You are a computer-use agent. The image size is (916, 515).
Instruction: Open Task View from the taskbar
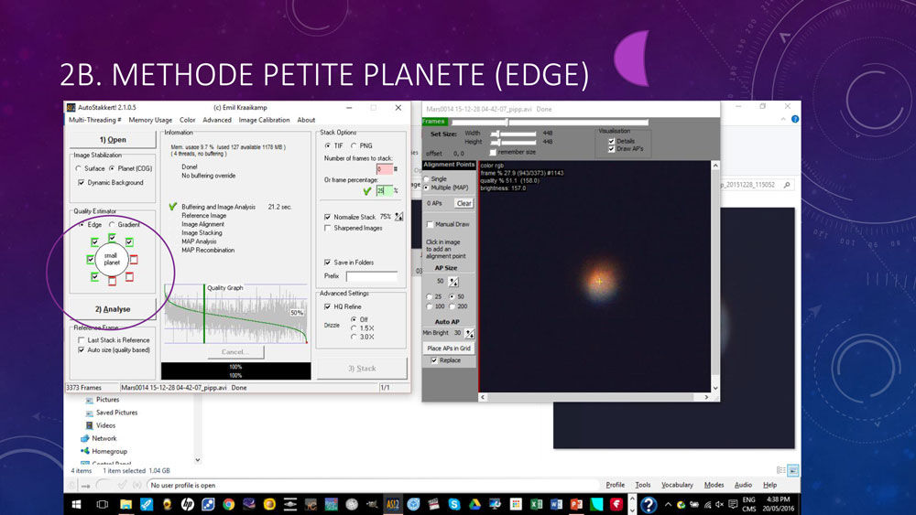pos(102,505)
